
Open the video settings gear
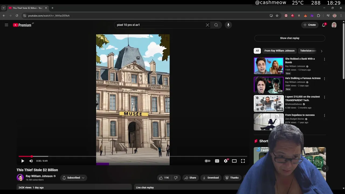click(226, 161)
